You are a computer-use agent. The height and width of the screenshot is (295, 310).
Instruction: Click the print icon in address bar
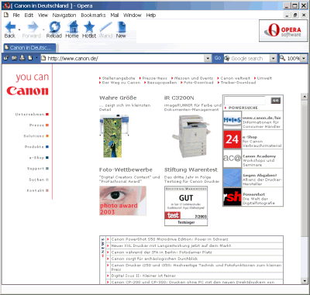coord(22,58)
